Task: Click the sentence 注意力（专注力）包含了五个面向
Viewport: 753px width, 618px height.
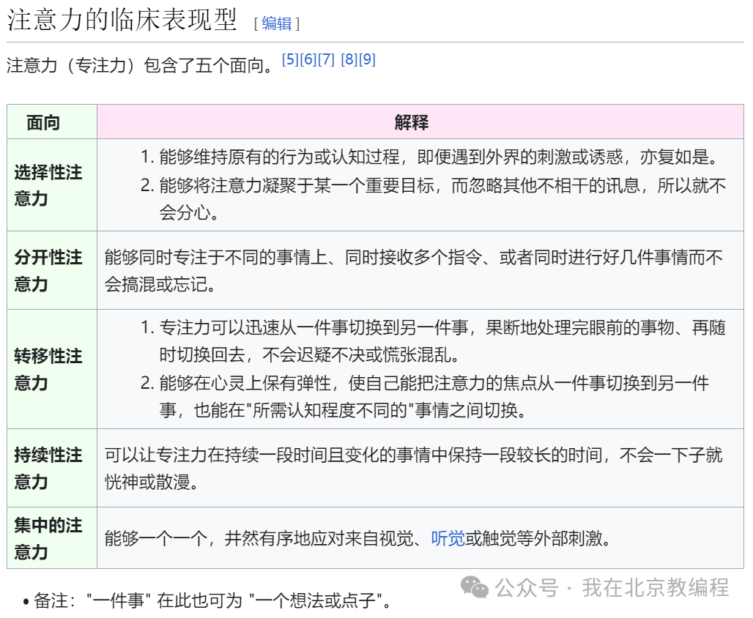Action: (140, 65)
